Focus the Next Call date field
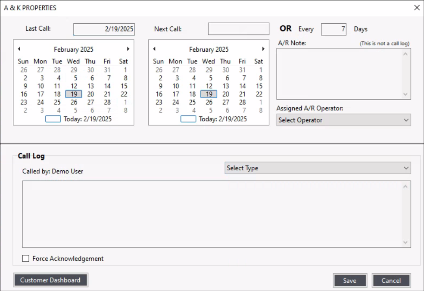 pos(238,29)
